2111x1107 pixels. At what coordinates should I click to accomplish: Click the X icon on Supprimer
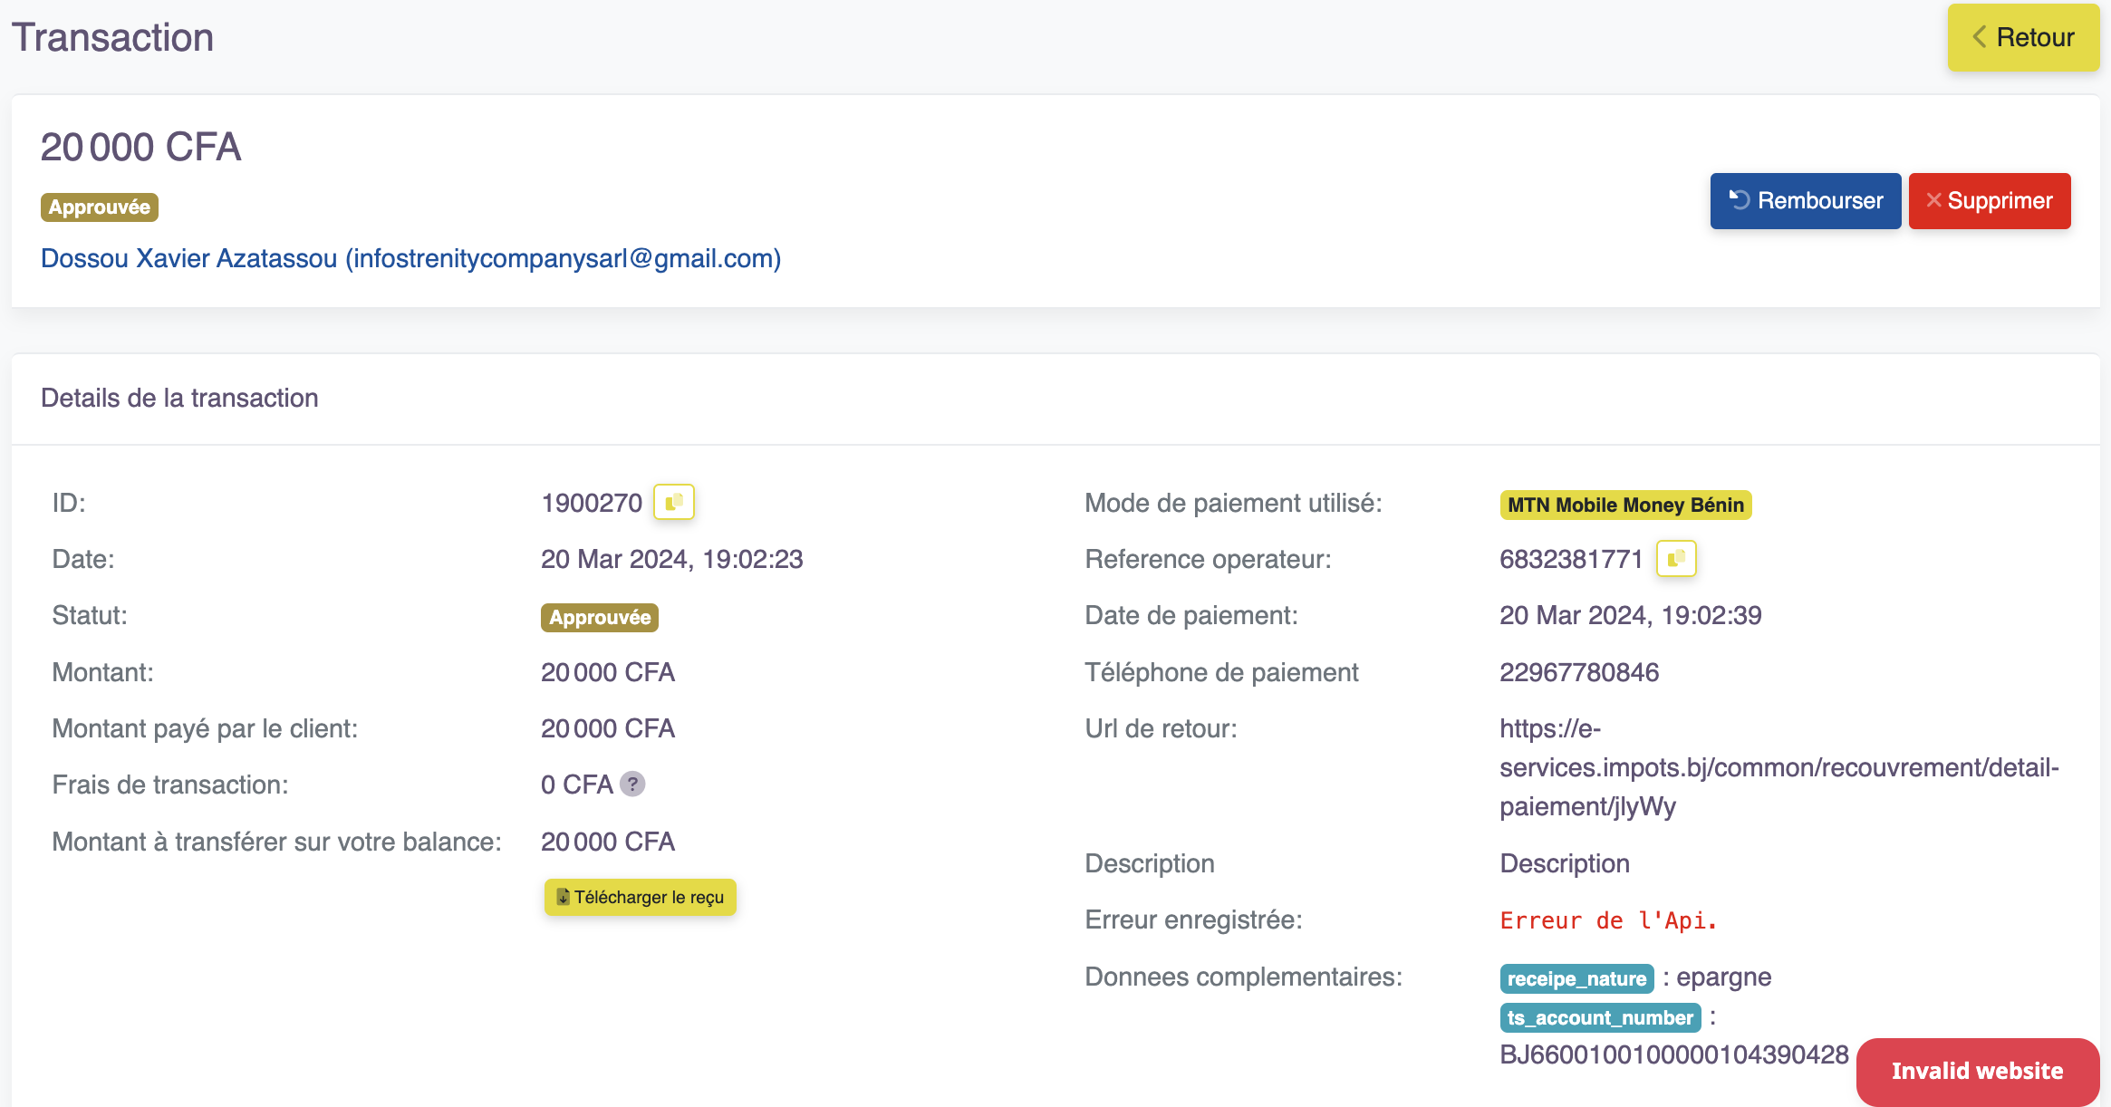pyautogui.click(x=1933, y=200)
